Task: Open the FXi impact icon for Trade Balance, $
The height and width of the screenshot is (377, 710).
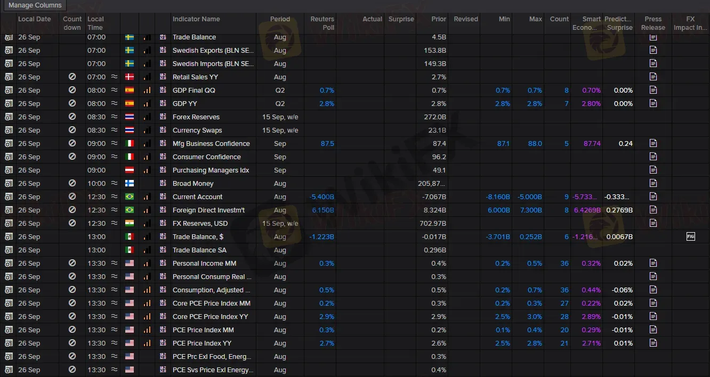Action: pos(690,236)
